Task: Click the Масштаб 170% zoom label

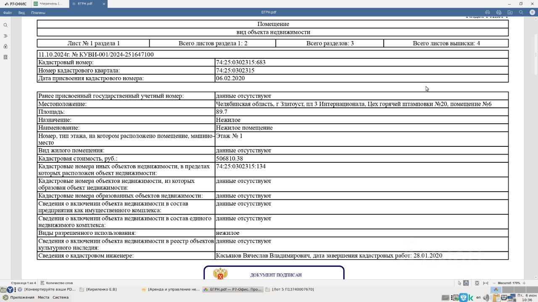Action: pyautogui.click(x=509, y=283)
